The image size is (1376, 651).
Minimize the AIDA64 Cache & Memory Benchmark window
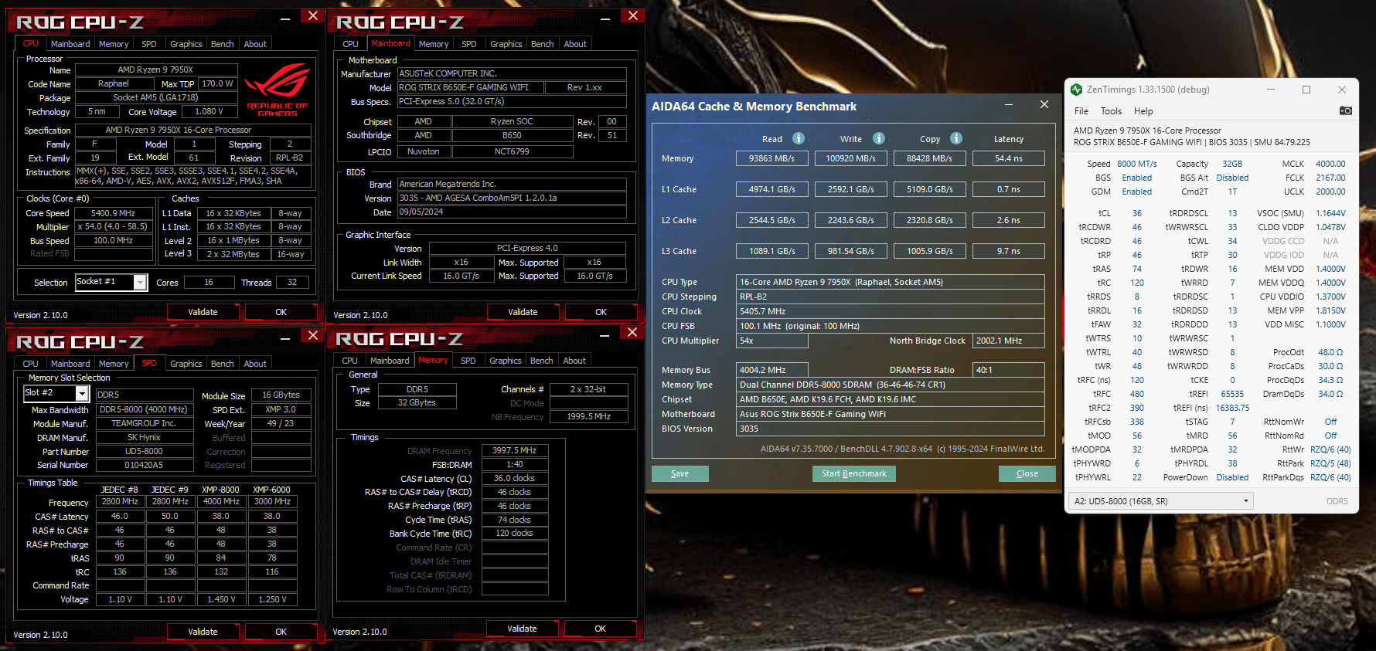1009,104
